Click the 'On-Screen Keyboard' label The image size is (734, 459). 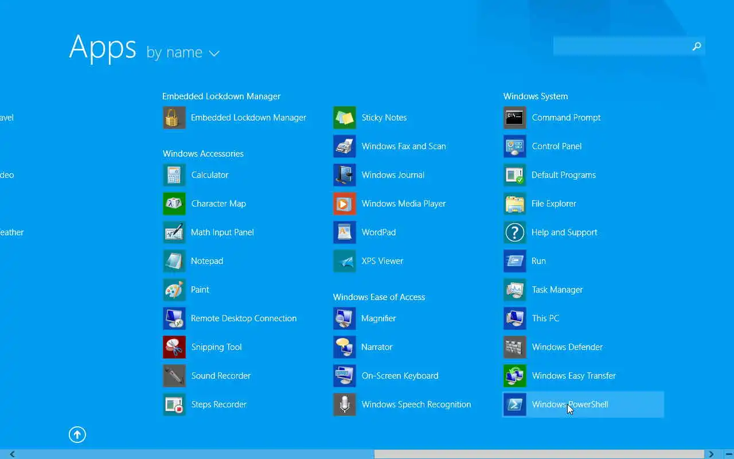400,376
